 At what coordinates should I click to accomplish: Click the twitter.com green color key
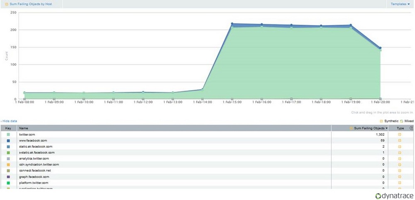(x=8, y=135)
